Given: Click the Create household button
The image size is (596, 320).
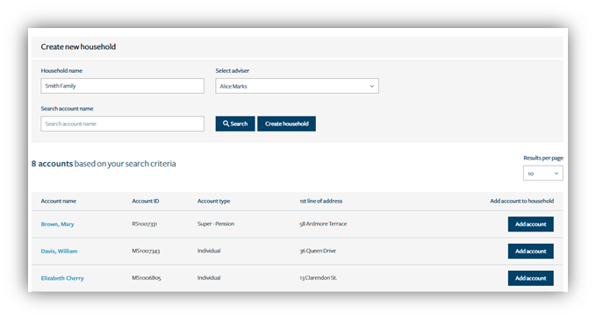Looking at the screenshot, I should [287, 124].
